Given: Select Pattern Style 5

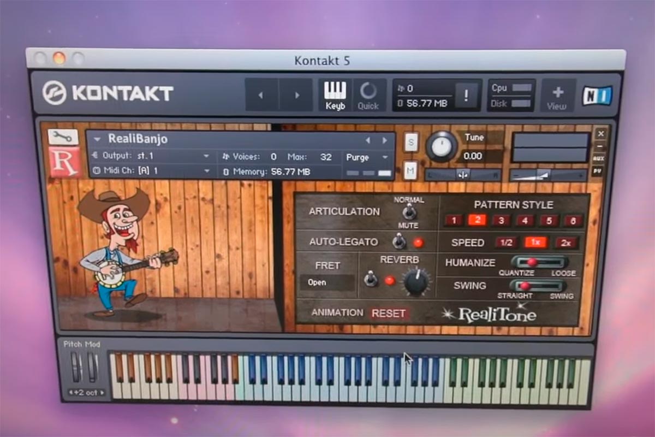Looking at the screenshot, I should click(549, 221).
